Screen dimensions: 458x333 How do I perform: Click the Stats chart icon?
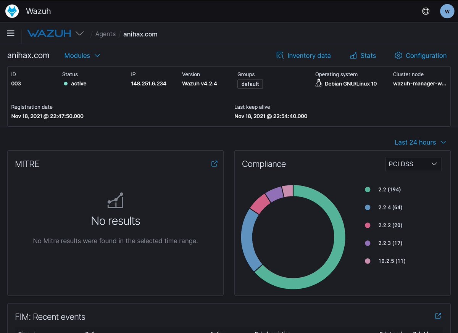(x=353, y=56)
